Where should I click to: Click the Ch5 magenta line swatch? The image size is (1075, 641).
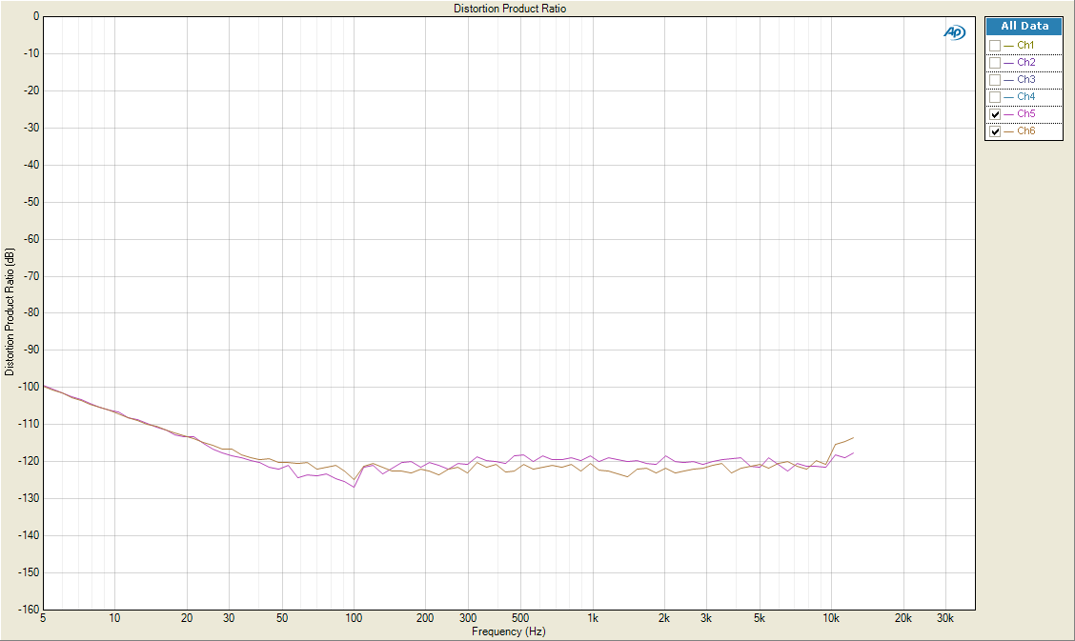[1008, 114]
